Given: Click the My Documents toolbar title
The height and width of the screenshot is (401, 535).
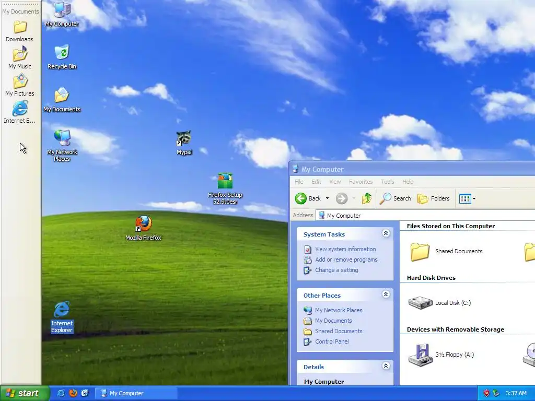Looking at the screenshot, I should tap(21, 11).
